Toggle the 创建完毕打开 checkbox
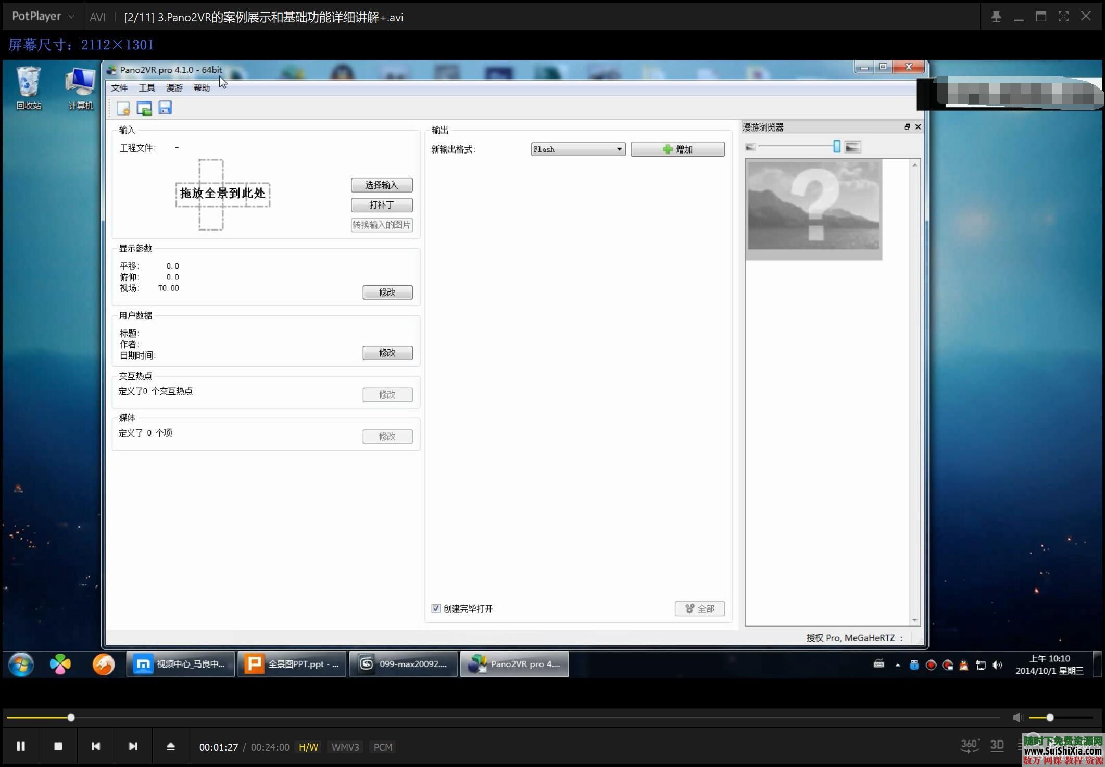The image size is (1105, 767). (436, 608)
